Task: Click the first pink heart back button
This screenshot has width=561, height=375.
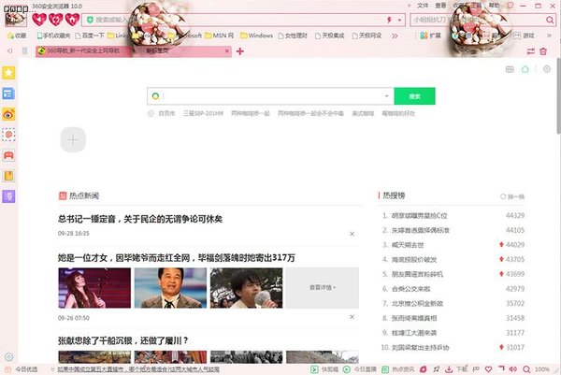Action: (x=39, y=20)
